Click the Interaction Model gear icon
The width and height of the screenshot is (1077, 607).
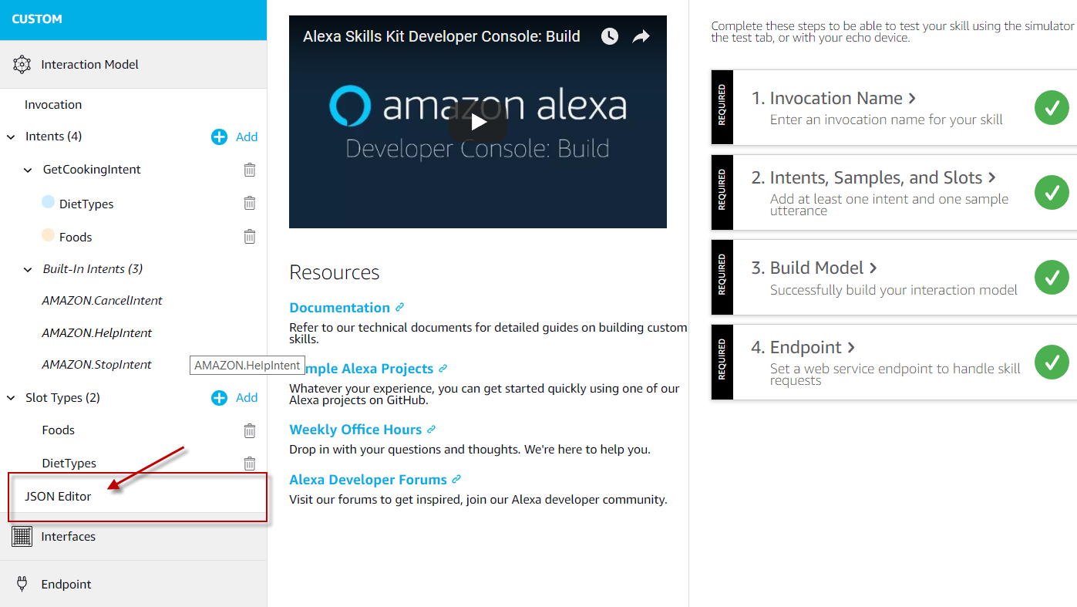(x=22, y=65)
